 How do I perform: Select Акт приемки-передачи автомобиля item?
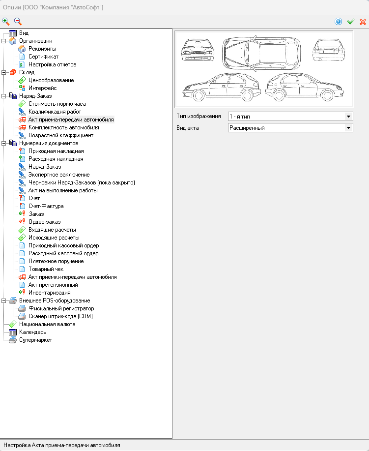pyautogui.click(x=72, y=277)
